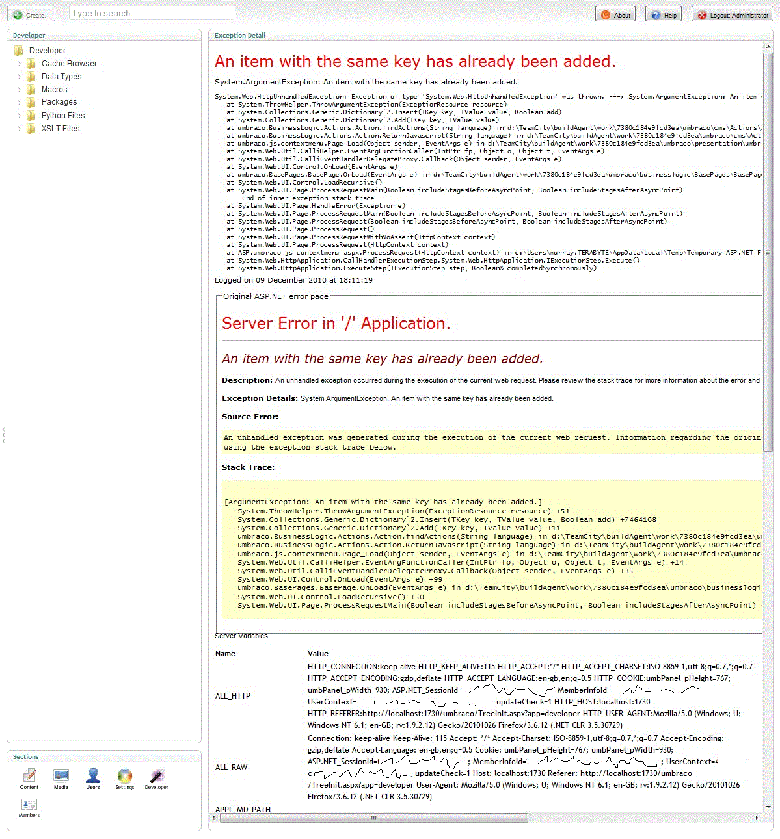Click 'Server Error in '/' Application.' heading
This screenshot has width=780, height=839.
(336, 323)
